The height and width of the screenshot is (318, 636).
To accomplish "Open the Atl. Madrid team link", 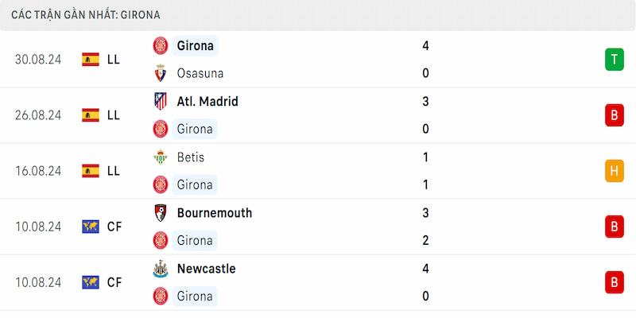I will 207,102.
